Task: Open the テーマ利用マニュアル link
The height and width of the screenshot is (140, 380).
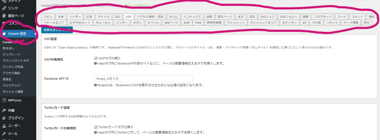Action: 141,5
